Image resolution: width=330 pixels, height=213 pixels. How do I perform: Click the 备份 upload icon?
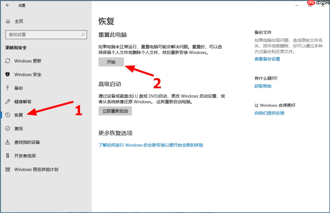8,88
